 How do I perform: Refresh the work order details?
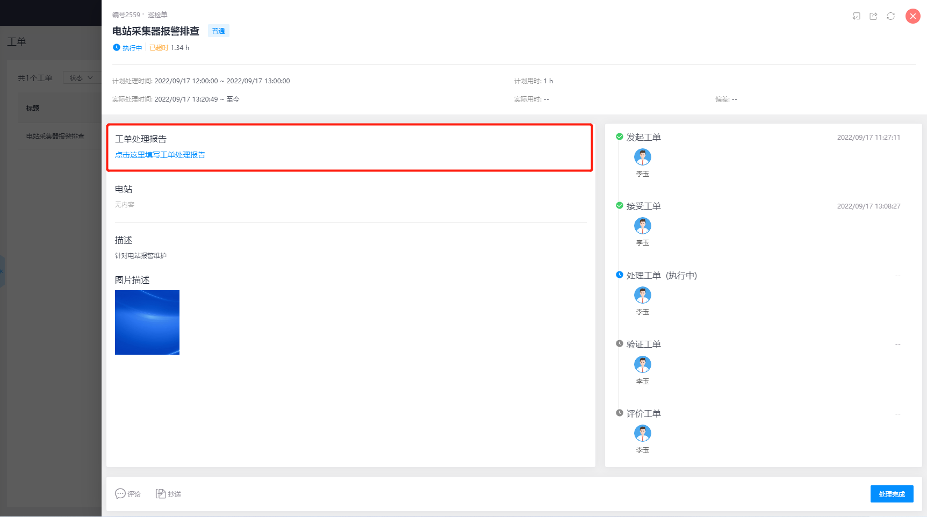(x=890, y=16)
